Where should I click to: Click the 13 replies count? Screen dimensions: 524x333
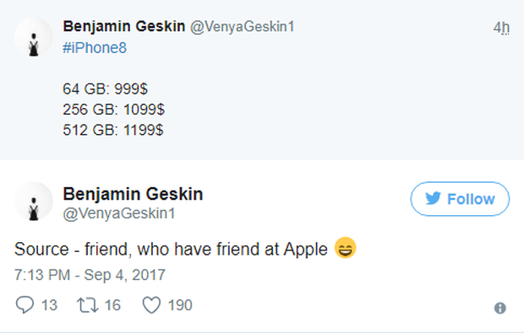tap(49, 305)
